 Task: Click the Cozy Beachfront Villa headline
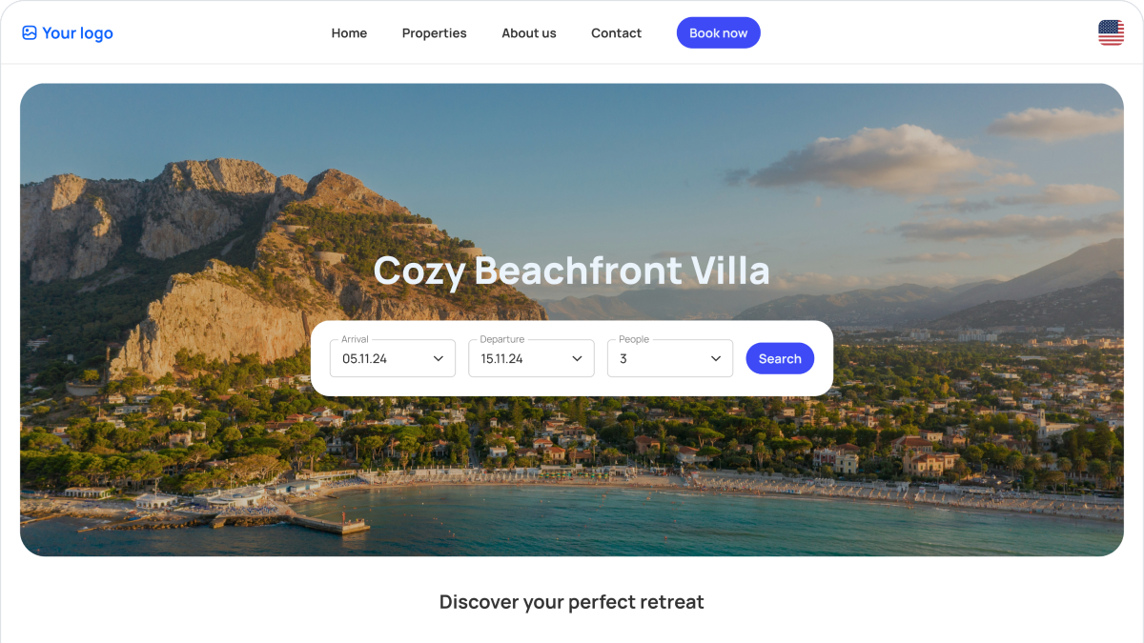tap(571, 271)
